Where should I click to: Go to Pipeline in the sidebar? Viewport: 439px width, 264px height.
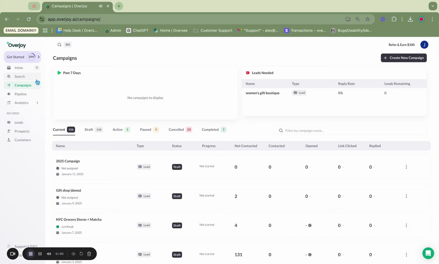coord(23,94)
